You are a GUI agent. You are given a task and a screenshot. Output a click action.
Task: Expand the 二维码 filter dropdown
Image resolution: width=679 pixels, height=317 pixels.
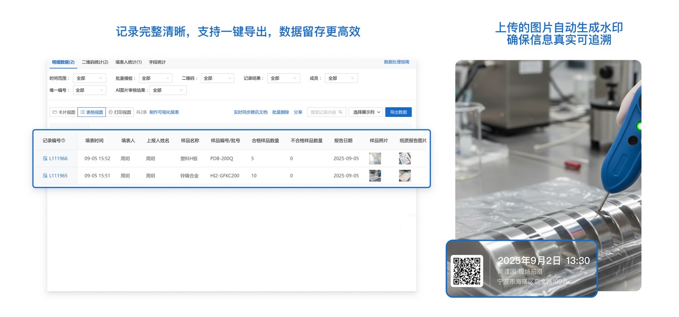tap(217, 78)
